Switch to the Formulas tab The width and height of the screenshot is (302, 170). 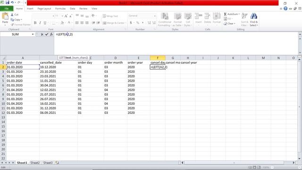60,8
